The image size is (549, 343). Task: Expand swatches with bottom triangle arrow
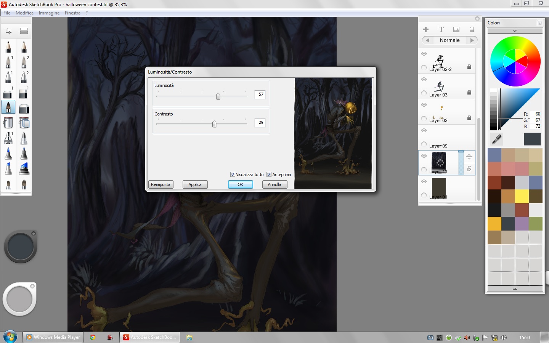point(515,289)
